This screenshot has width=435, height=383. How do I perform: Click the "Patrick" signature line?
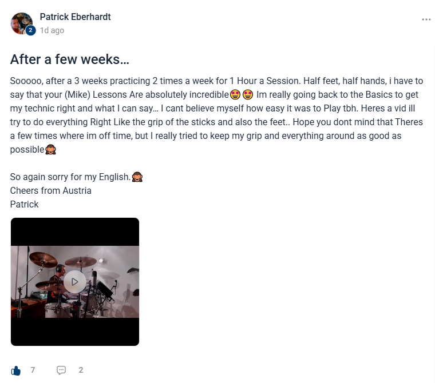(25, 204)
